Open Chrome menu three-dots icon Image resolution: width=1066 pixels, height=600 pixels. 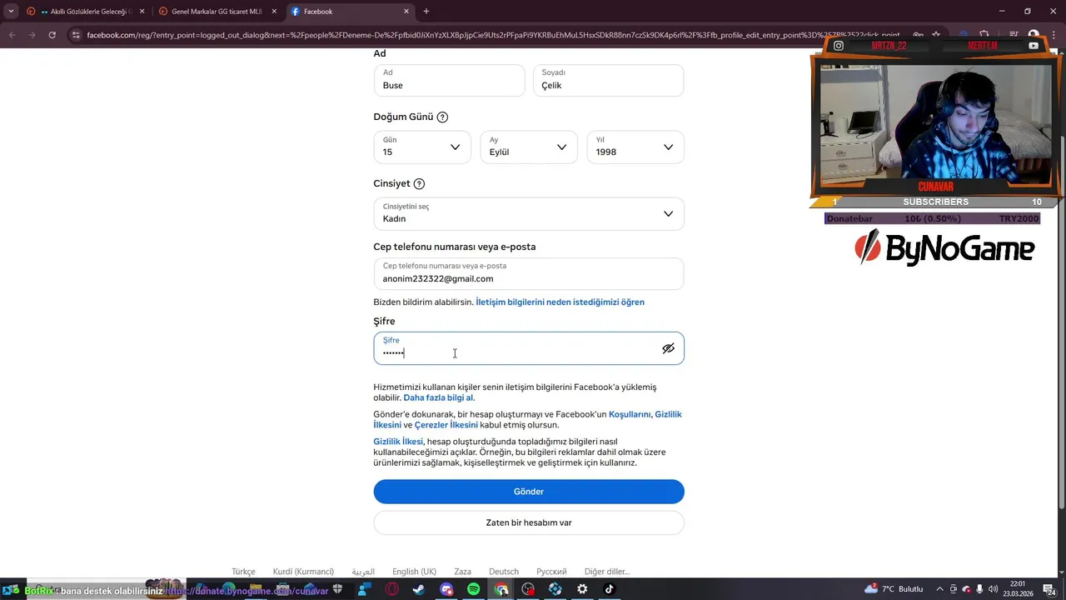coord(1054,35)
